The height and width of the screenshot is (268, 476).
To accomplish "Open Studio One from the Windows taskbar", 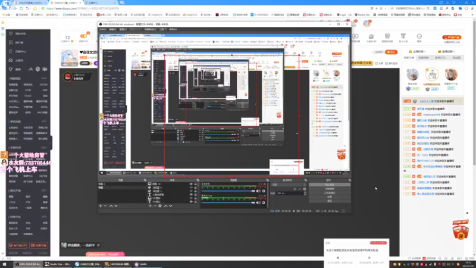I will 58,264.
